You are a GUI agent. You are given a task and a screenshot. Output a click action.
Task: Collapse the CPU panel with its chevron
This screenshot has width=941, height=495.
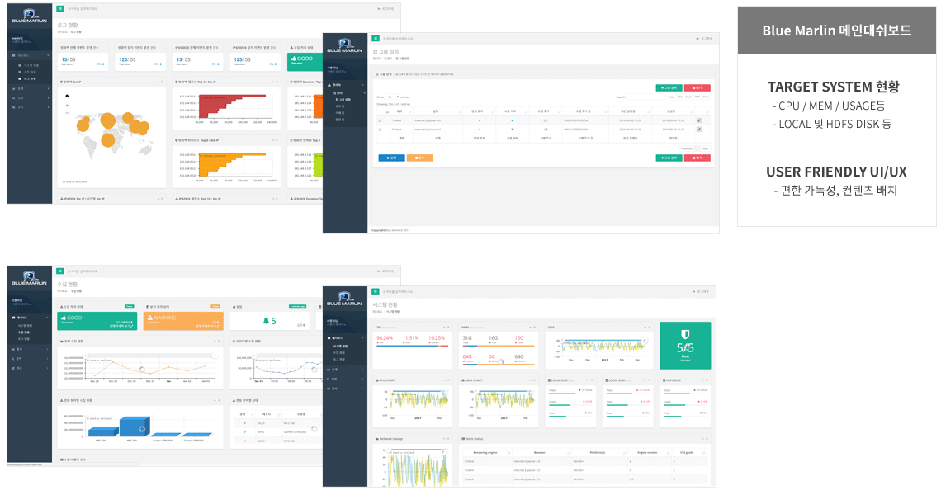point(443,327)
